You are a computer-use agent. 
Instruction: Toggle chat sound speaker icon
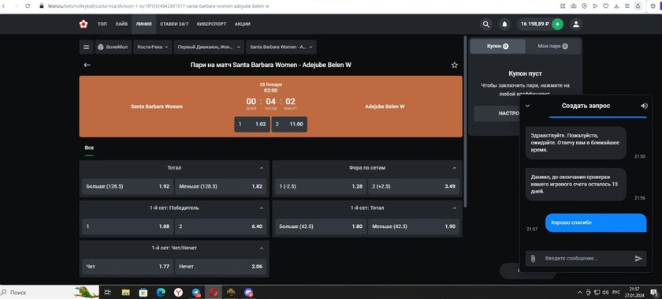[644, 106]
